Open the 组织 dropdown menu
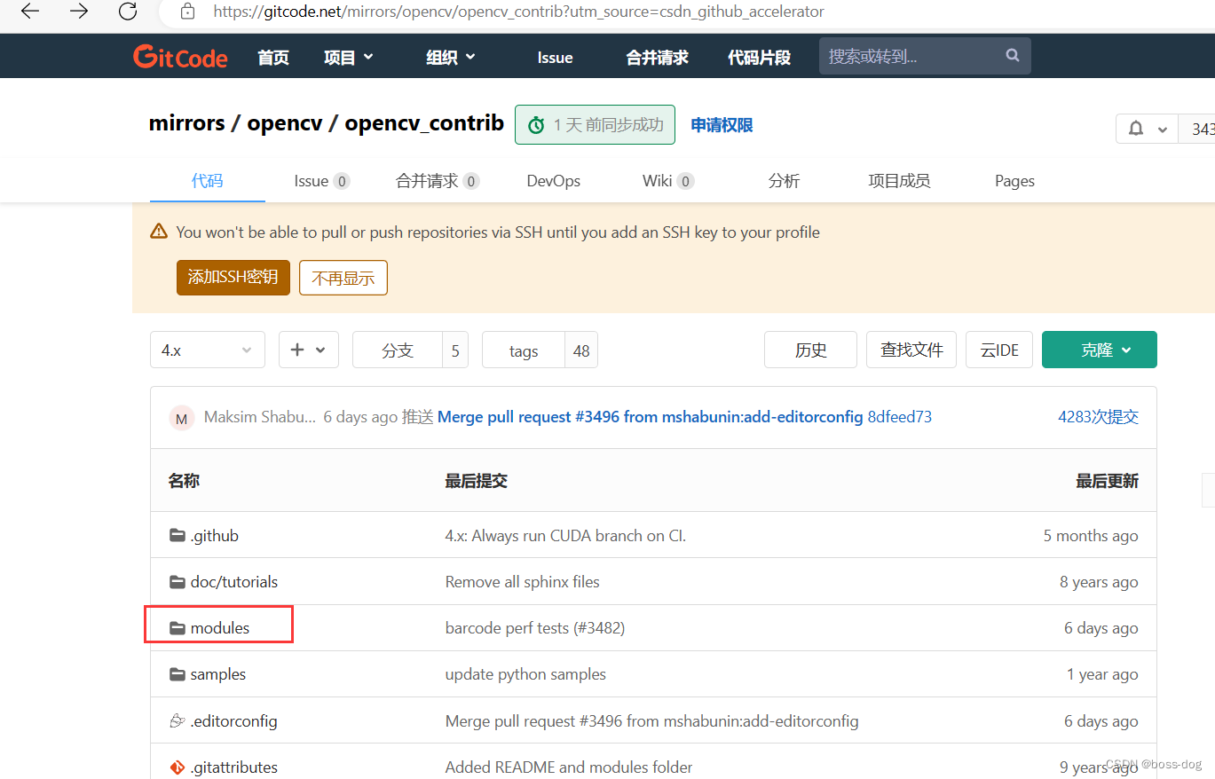 pos(451,58)
